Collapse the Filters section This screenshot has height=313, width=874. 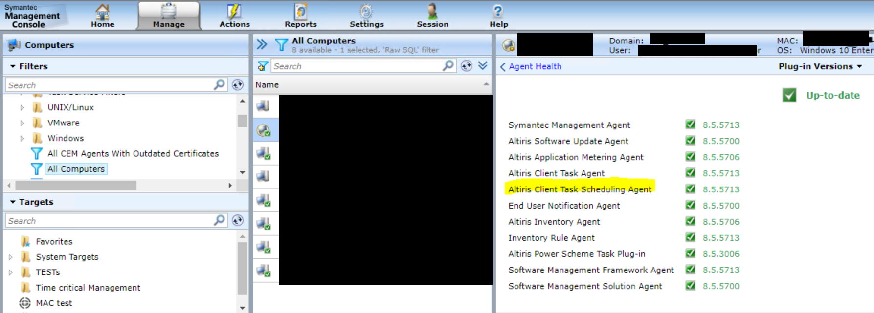pyautogui.click(x=13, y=66)
